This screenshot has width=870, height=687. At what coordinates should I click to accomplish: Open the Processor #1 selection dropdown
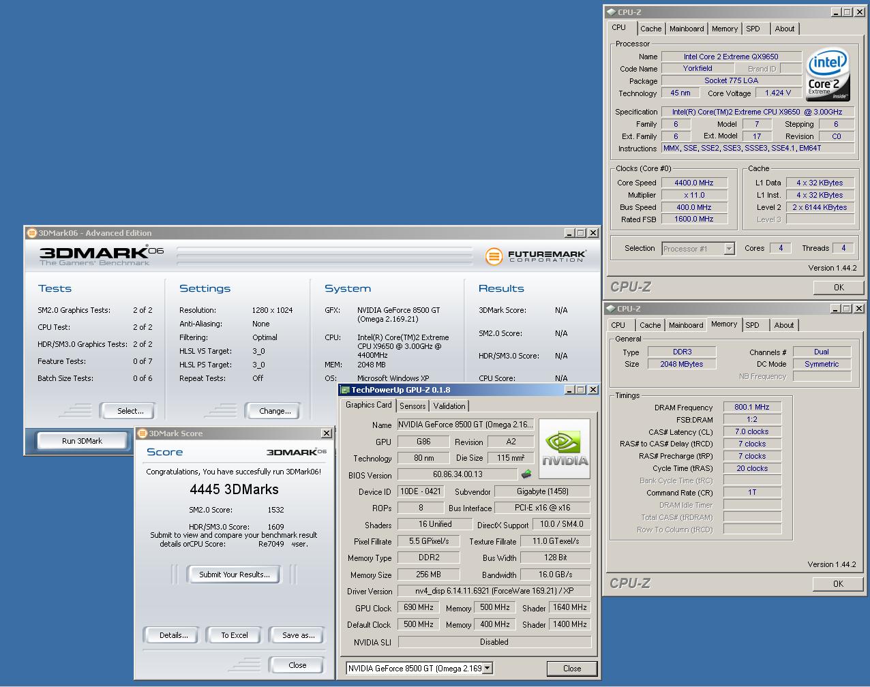(x=729, y=249)
